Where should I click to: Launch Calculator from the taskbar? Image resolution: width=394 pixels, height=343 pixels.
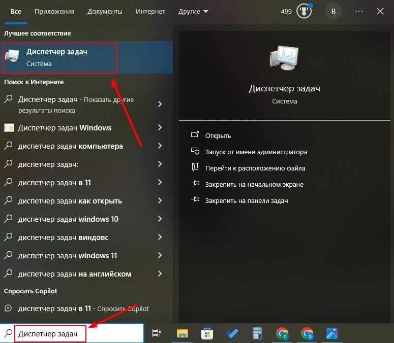(x=257, y=333)
